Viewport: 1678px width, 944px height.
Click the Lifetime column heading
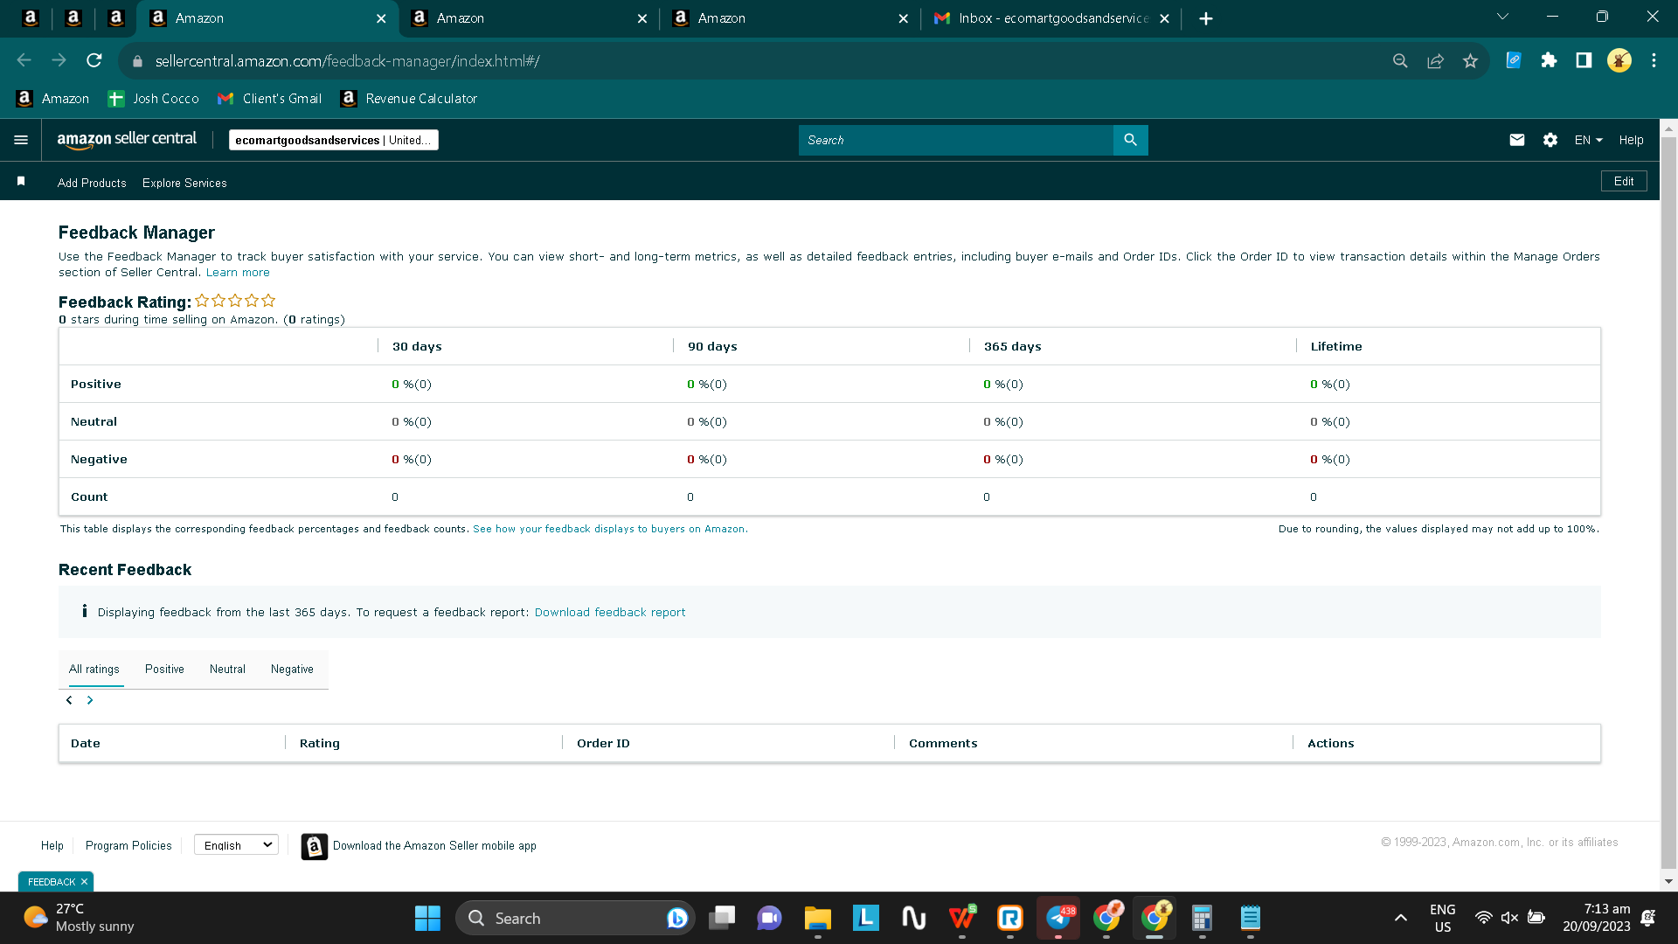[x=1336, y=347]
